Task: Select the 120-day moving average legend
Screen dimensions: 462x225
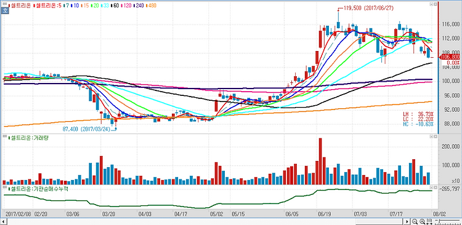Action: pos(126,6)
